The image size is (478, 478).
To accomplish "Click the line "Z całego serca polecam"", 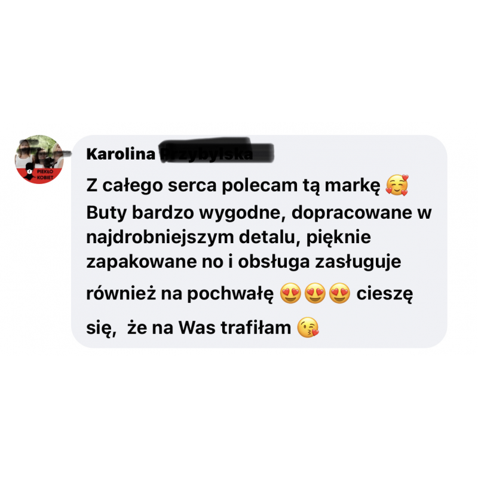I will [x=192, y=186].
